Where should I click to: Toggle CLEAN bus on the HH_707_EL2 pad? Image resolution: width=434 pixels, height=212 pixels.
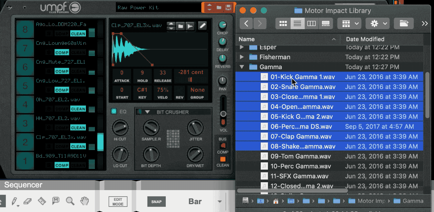pos(78,128)
